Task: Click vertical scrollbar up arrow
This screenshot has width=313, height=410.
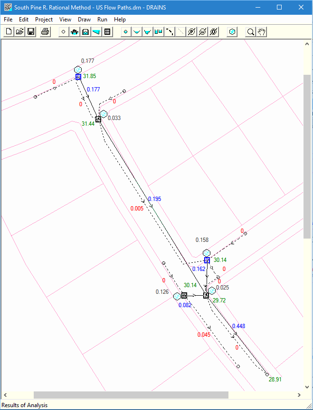Action: tap(307, 44)
